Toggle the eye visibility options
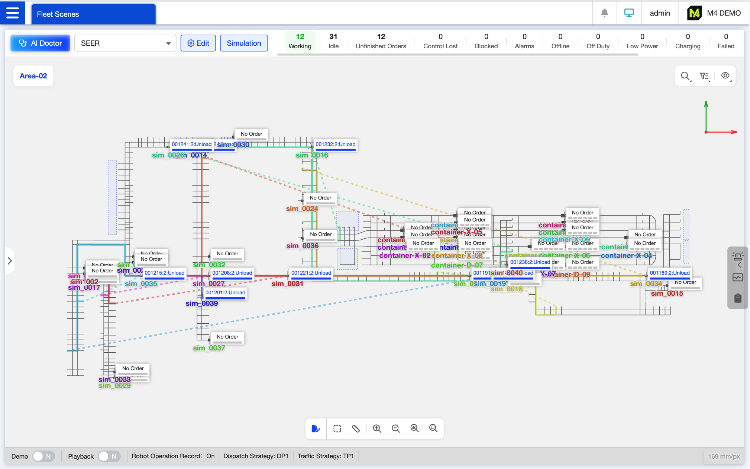This screenshot has height=469, width=750. (x=725, y=76)
